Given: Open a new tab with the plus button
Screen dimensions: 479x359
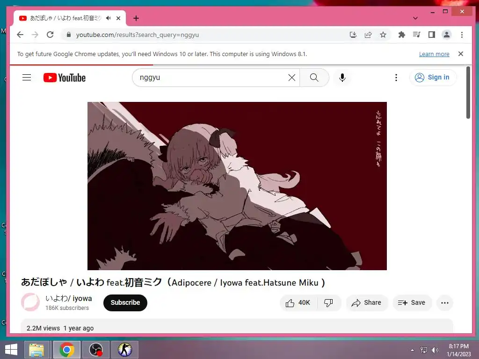Looking at the screenshot, I should pos(136,18).
